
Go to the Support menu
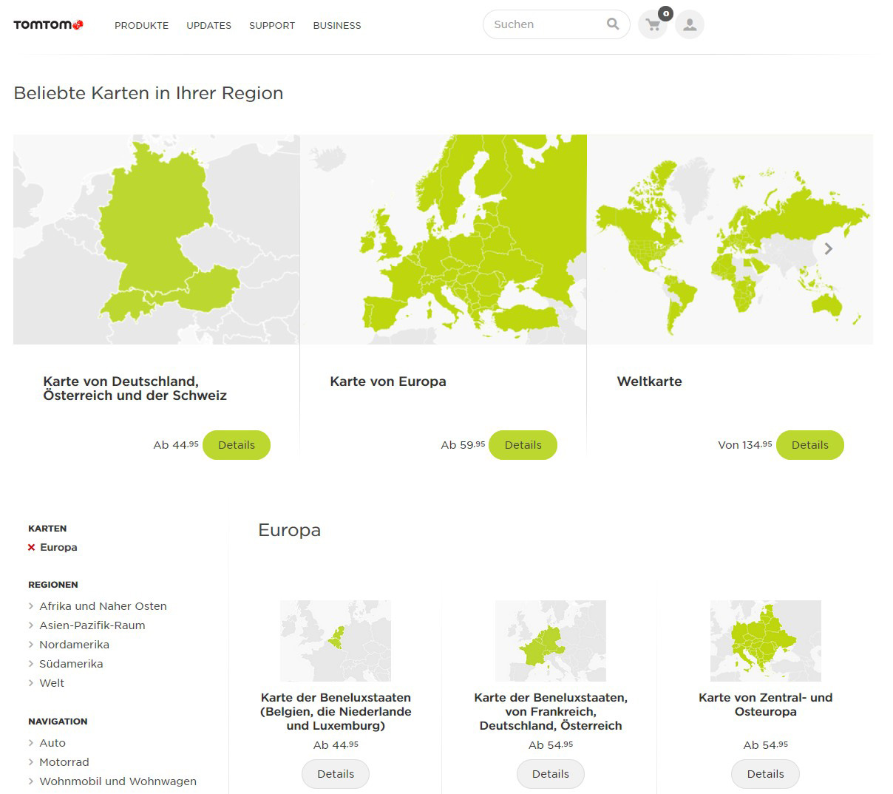pos(271,25)
